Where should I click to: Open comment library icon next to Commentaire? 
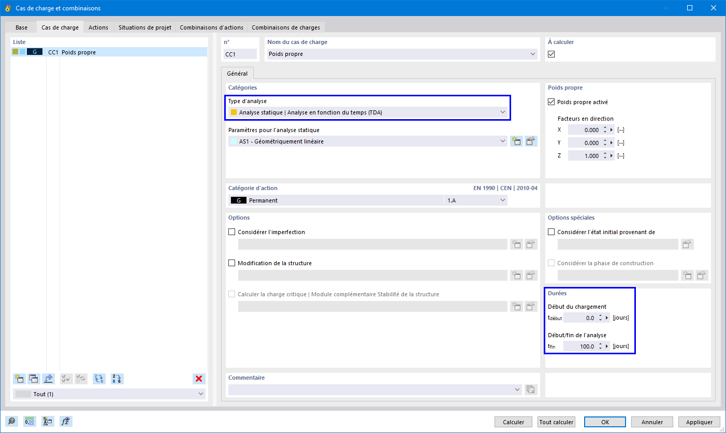click(x=531, y=389)
